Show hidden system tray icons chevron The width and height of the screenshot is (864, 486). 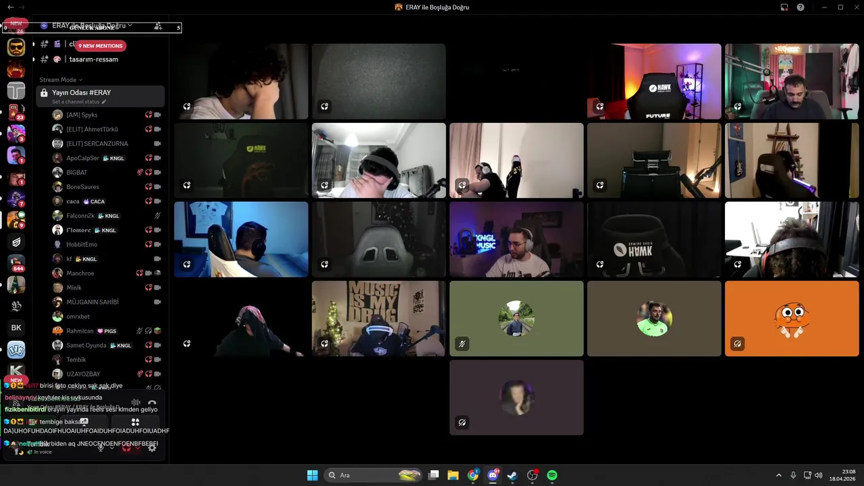pyautogui.click(x=779, y=475)
